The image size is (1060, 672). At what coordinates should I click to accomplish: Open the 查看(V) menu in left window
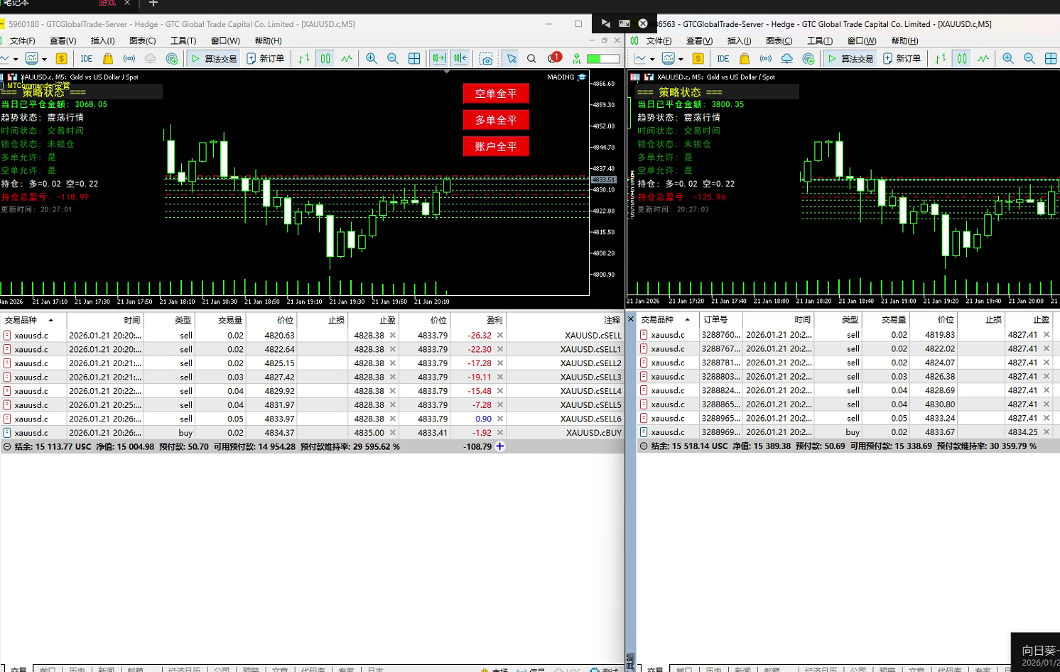63,41
